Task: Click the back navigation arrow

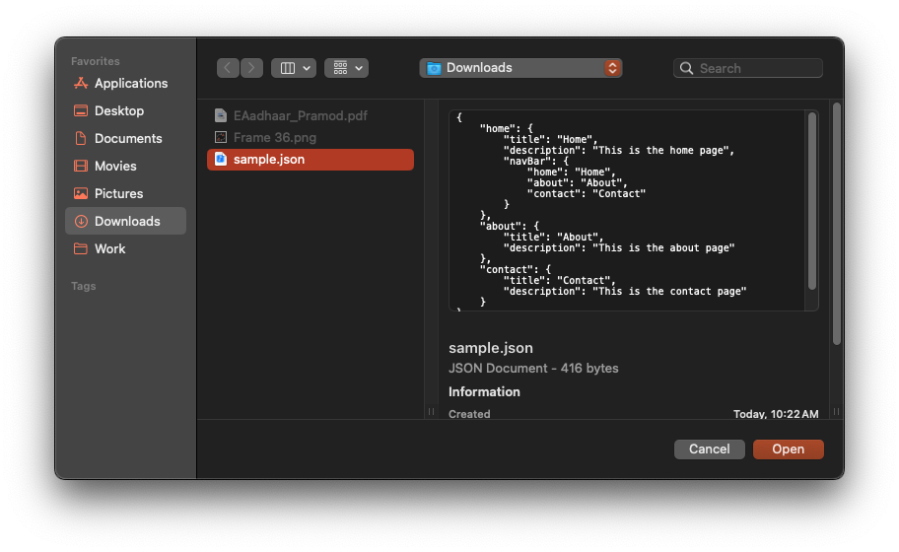Action: pyautogui.click(x=228, y=68)
